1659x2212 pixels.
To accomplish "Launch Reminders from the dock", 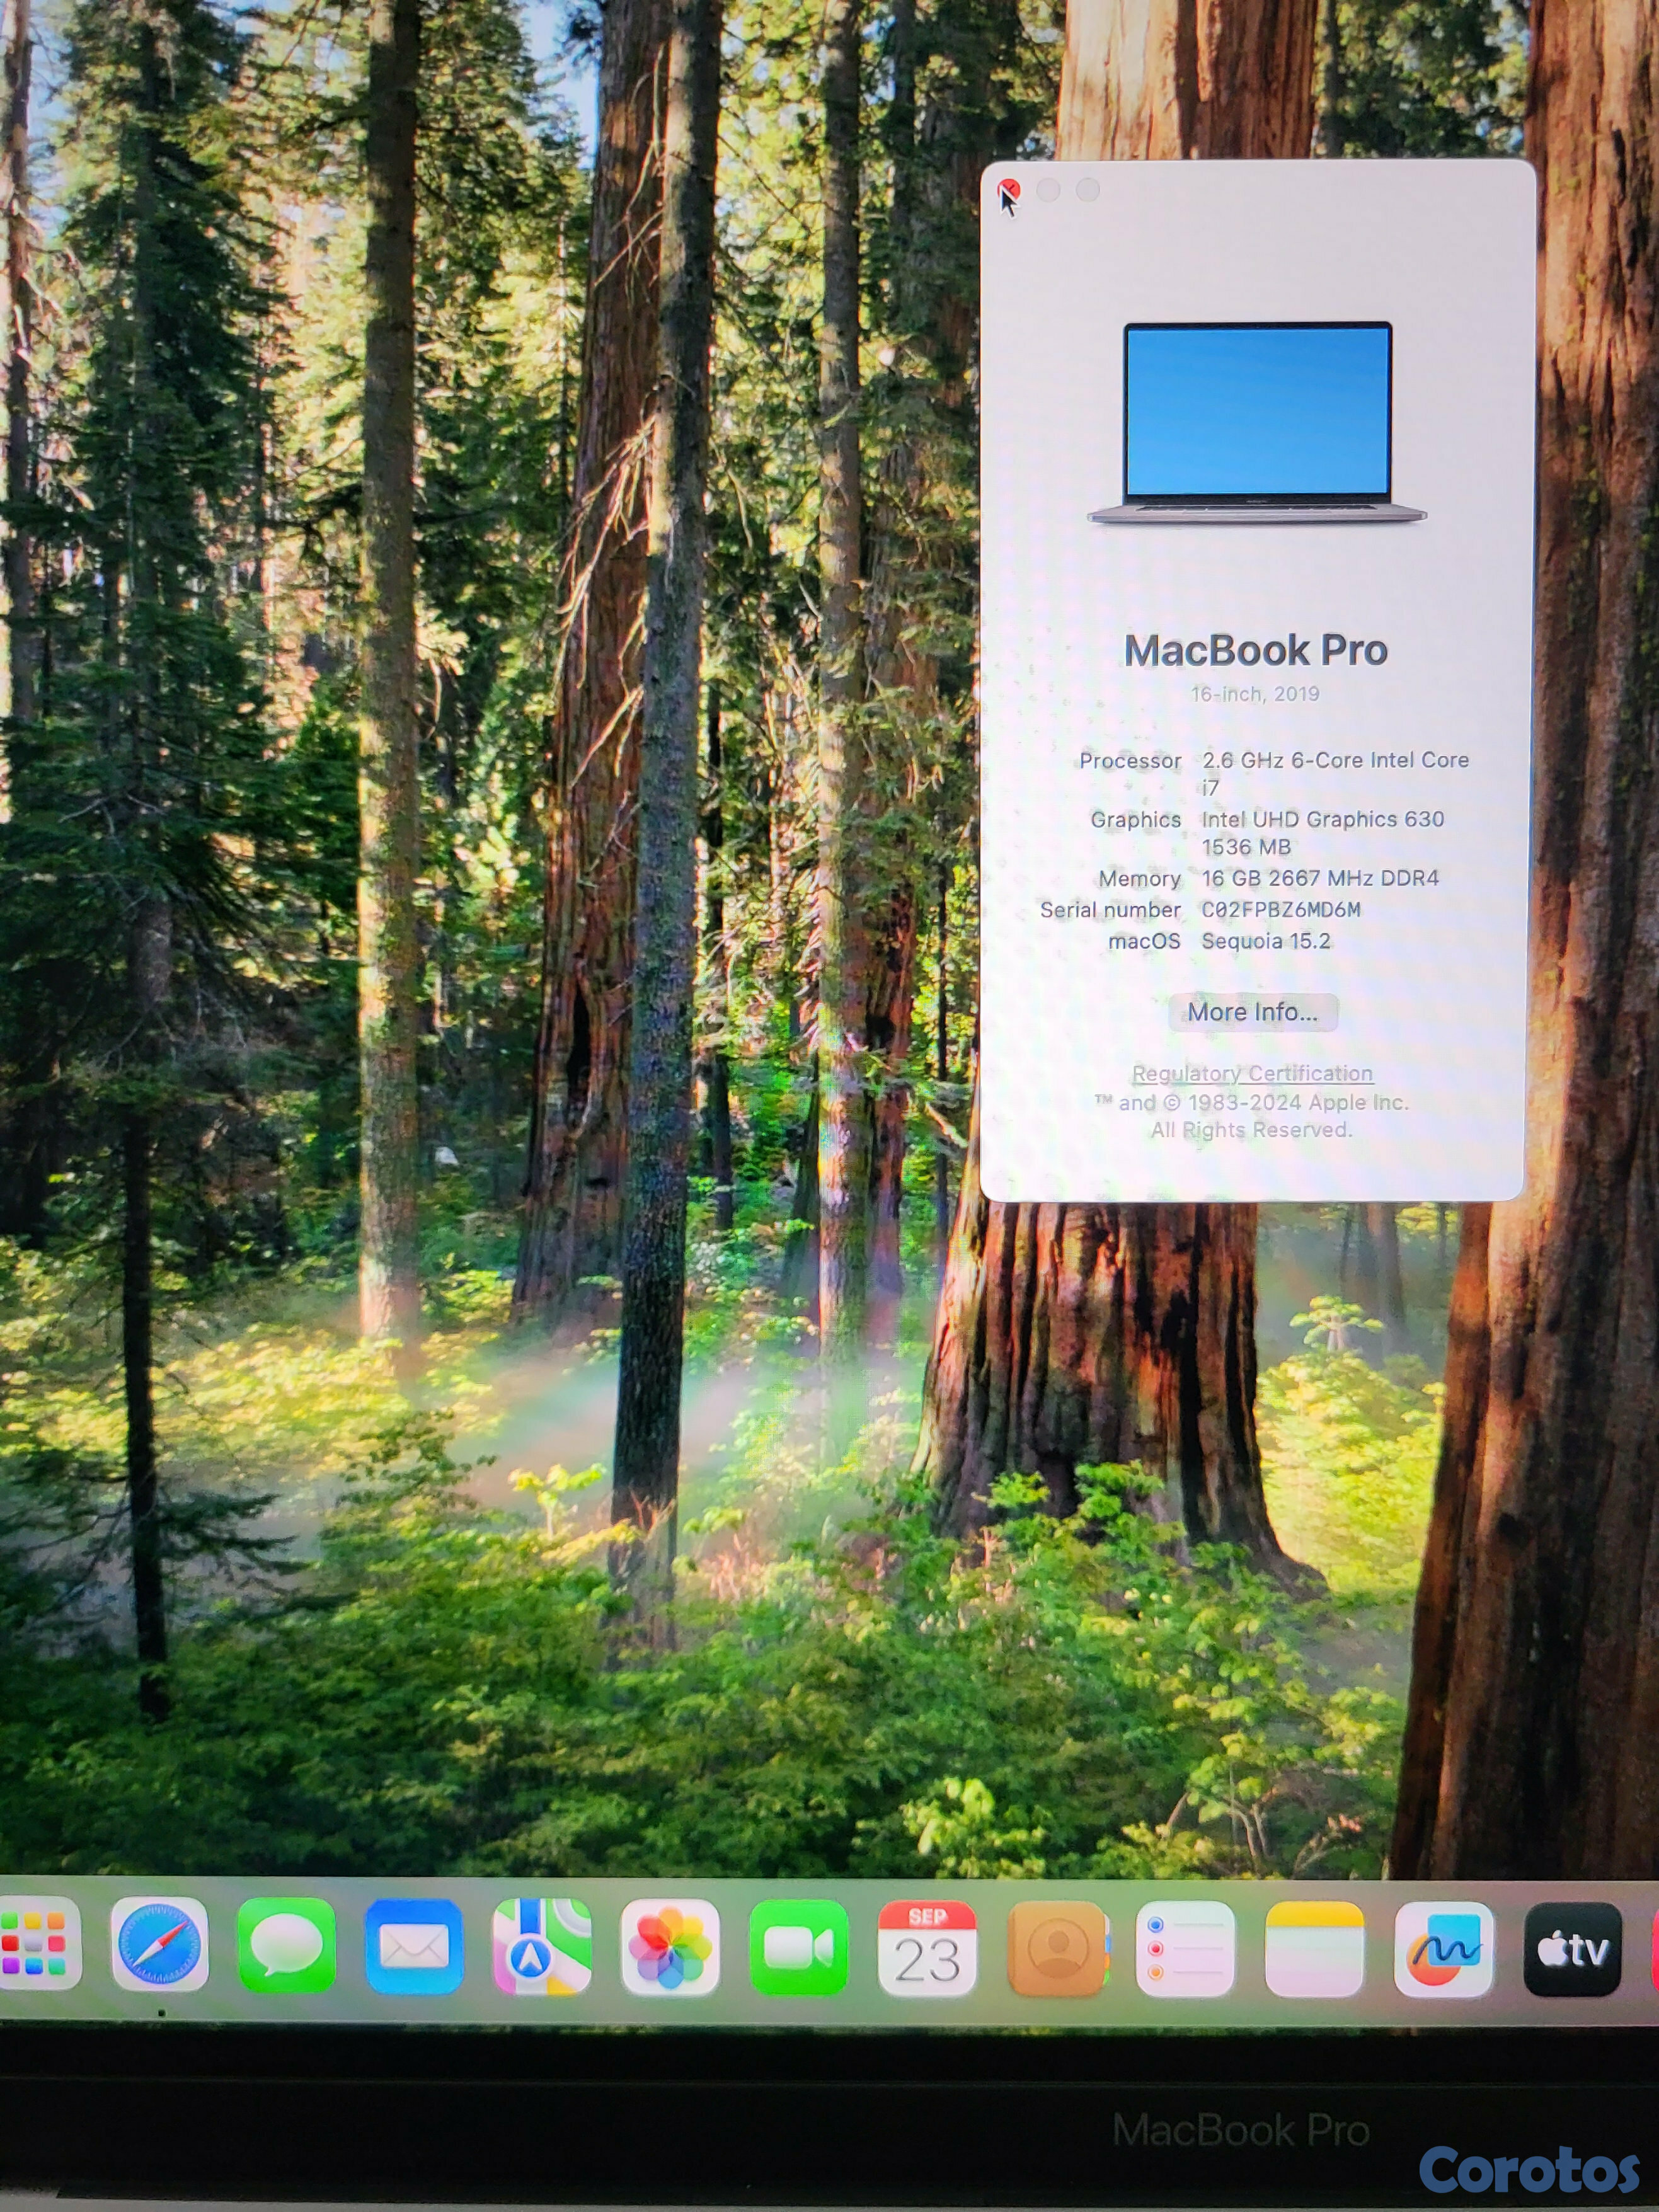I will click(x=1185, y=1949).
